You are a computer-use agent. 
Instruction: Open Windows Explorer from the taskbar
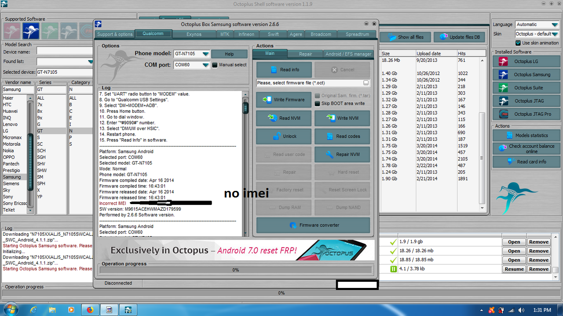[52, 310]
